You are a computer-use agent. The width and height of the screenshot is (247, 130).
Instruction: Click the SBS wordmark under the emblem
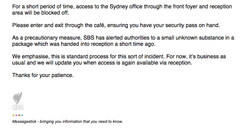point(18,107)
